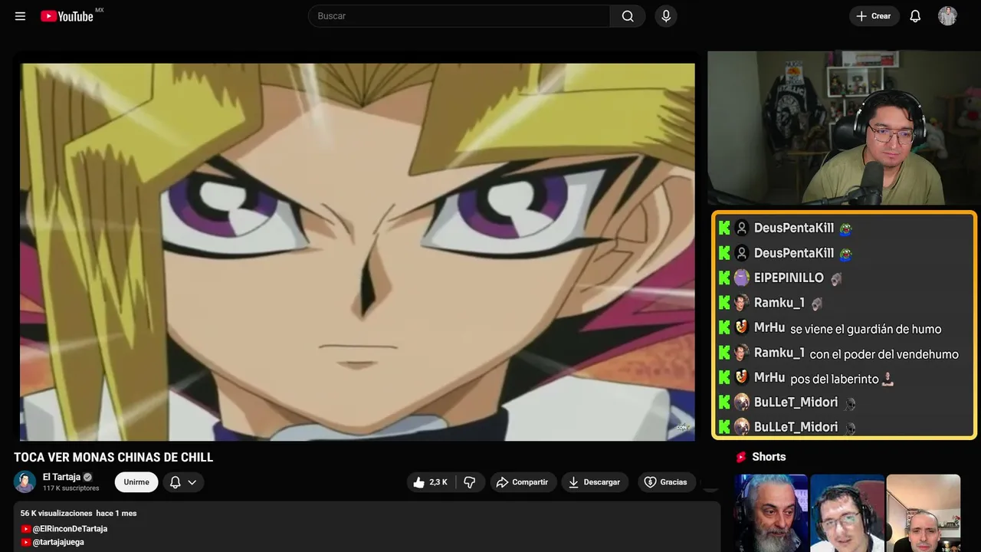Start voice search with the microphone icon
This screenshot has width=981, height=552.
click(x=666, y=16)
